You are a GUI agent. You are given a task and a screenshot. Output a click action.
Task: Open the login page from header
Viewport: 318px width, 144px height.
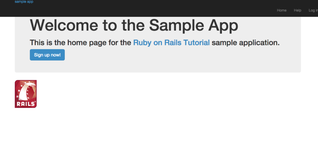pyautogui.click(x=313, y=10)
